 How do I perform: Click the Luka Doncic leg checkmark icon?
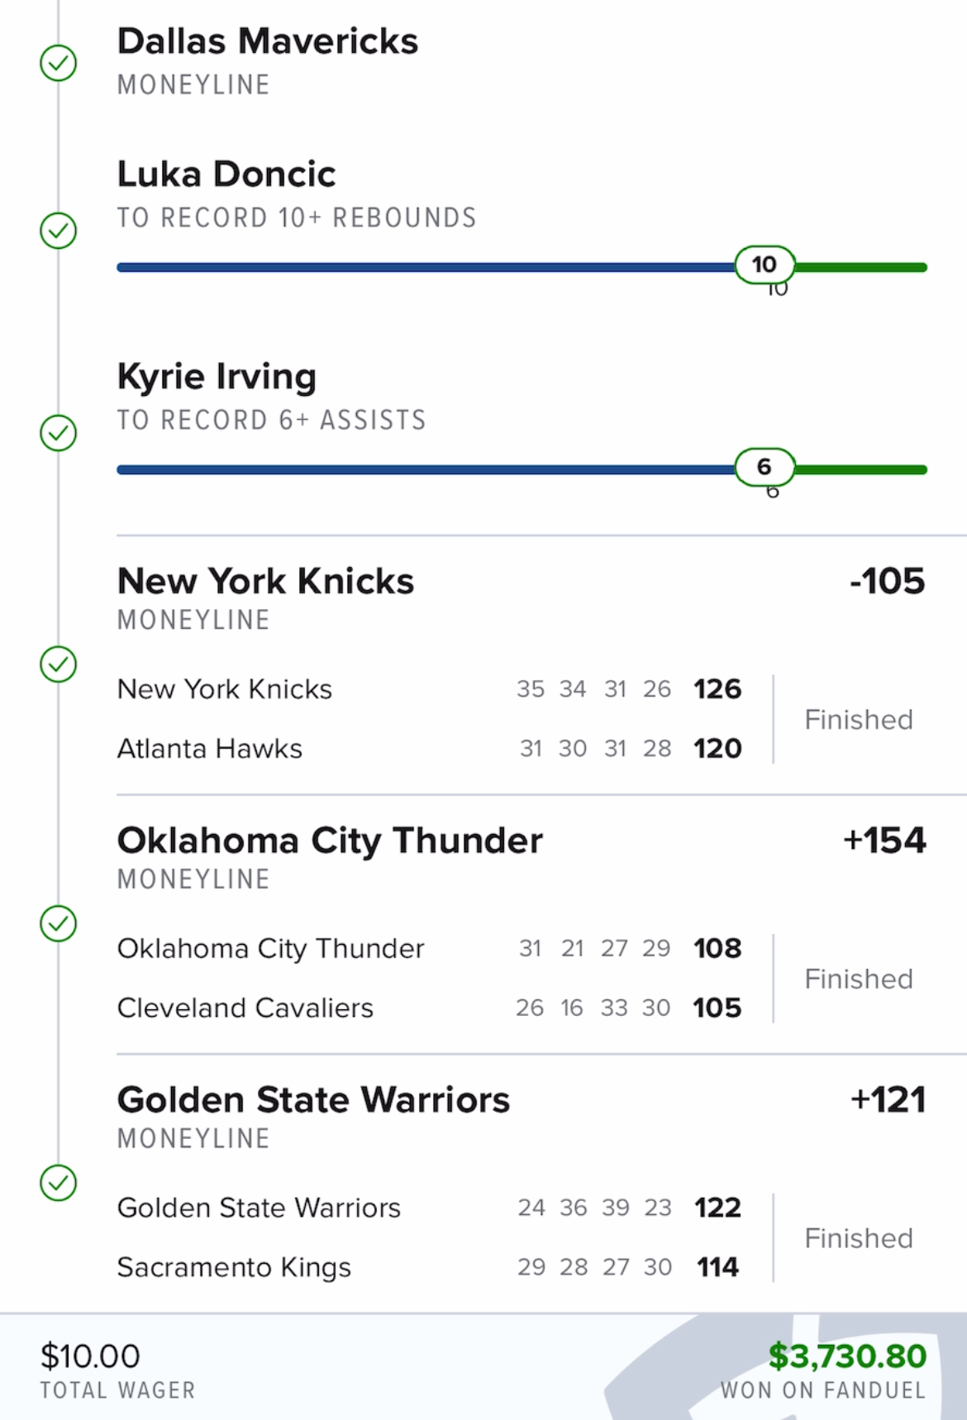coord(59,231)
